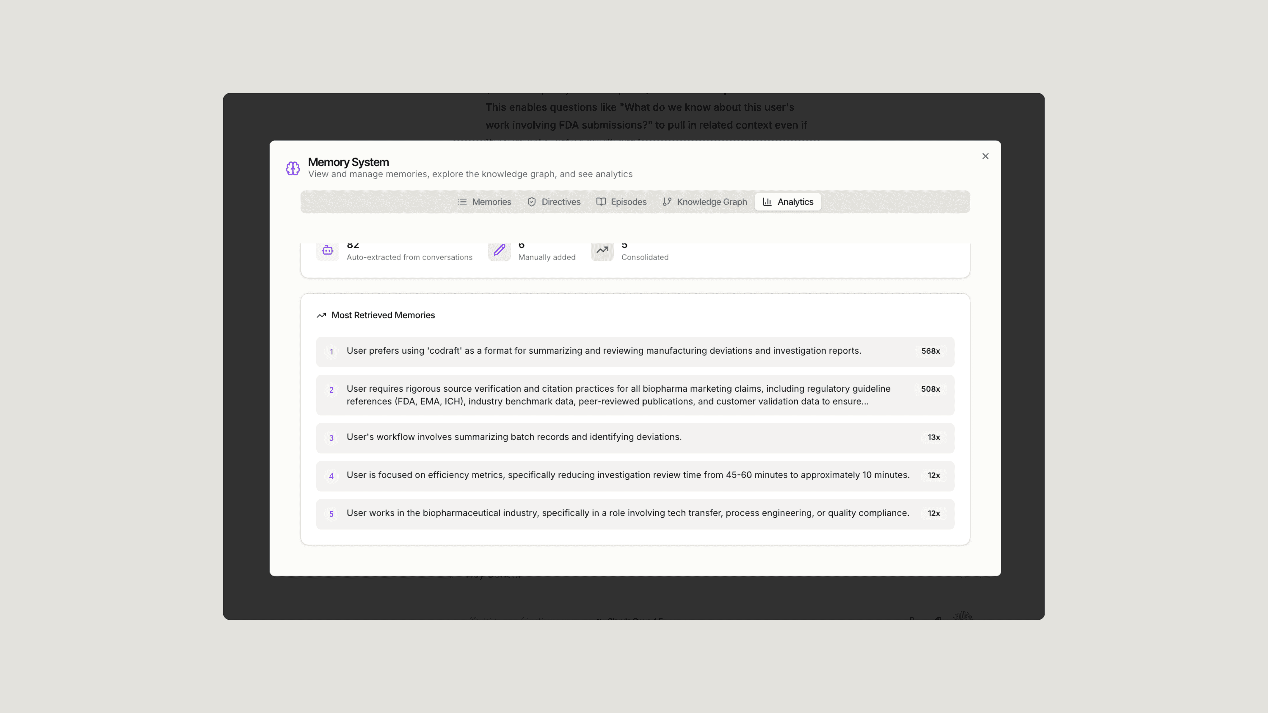Click the branch icon on Knowledge Graph tab
The height and width of the screenshot is (713, 1268).
pos(667,202)
